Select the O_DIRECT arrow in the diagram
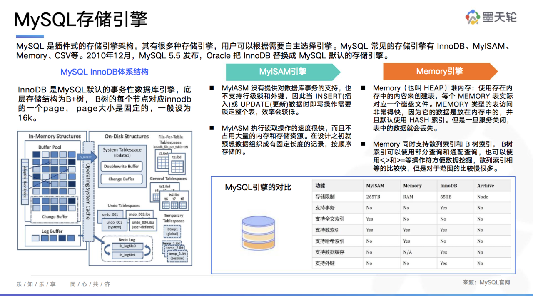This screenshot has width=533, height=296. click(88, 157)
